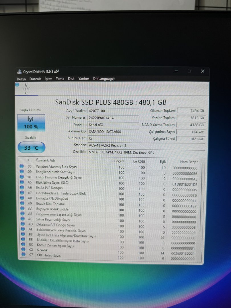Click status circle of Blok Silme Sayısı (SLC) row
This screenshot has width=231, height=308.
(22, 182)
